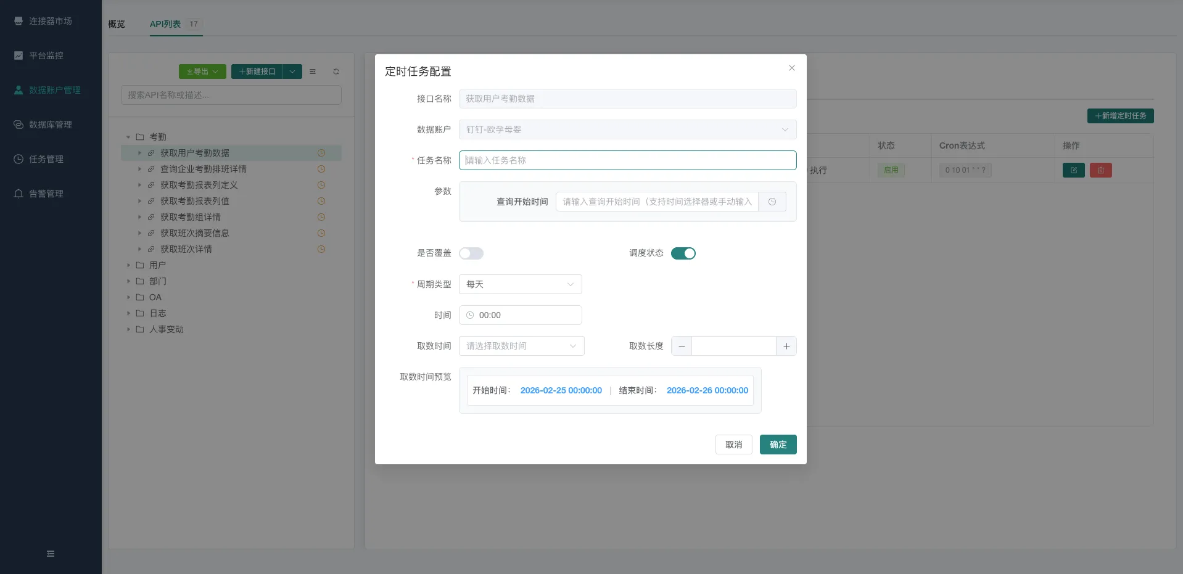Open the 取数时间 dropdown
This screenshot has height=574, width=1183.
(x=521, y=346)
